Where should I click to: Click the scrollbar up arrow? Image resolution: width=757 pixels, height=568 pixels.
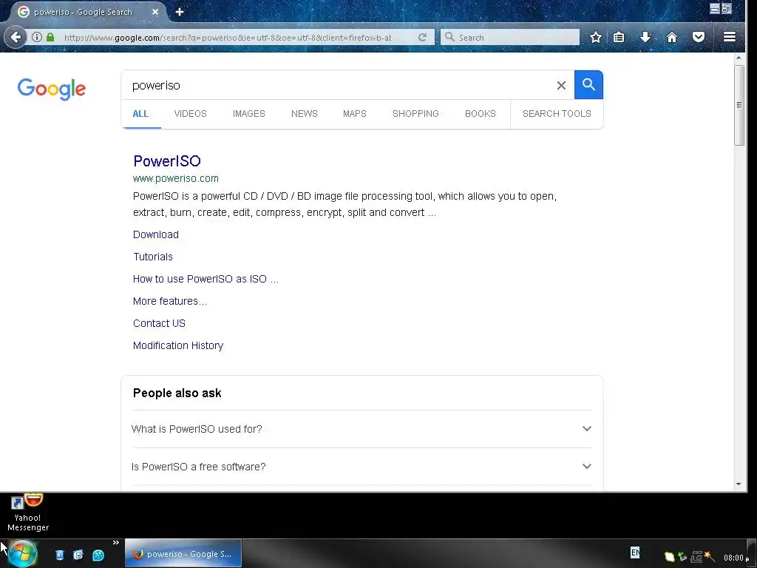pos(739,58)
